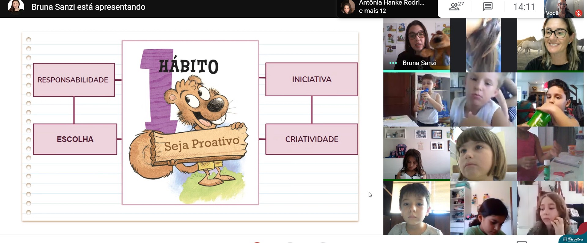Click the three-dot speaking indicator beside Bruna Sanzi
Viewport: 587px width, 243px height.
pos(393,63)
